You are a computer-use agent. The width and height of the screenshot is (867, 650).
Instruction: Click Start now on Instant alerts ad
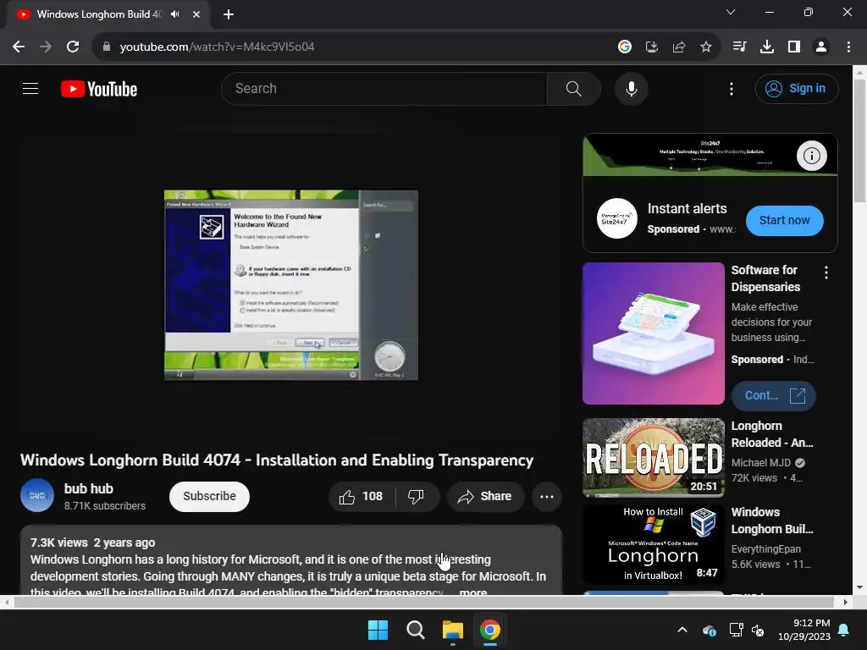point(784,221)
